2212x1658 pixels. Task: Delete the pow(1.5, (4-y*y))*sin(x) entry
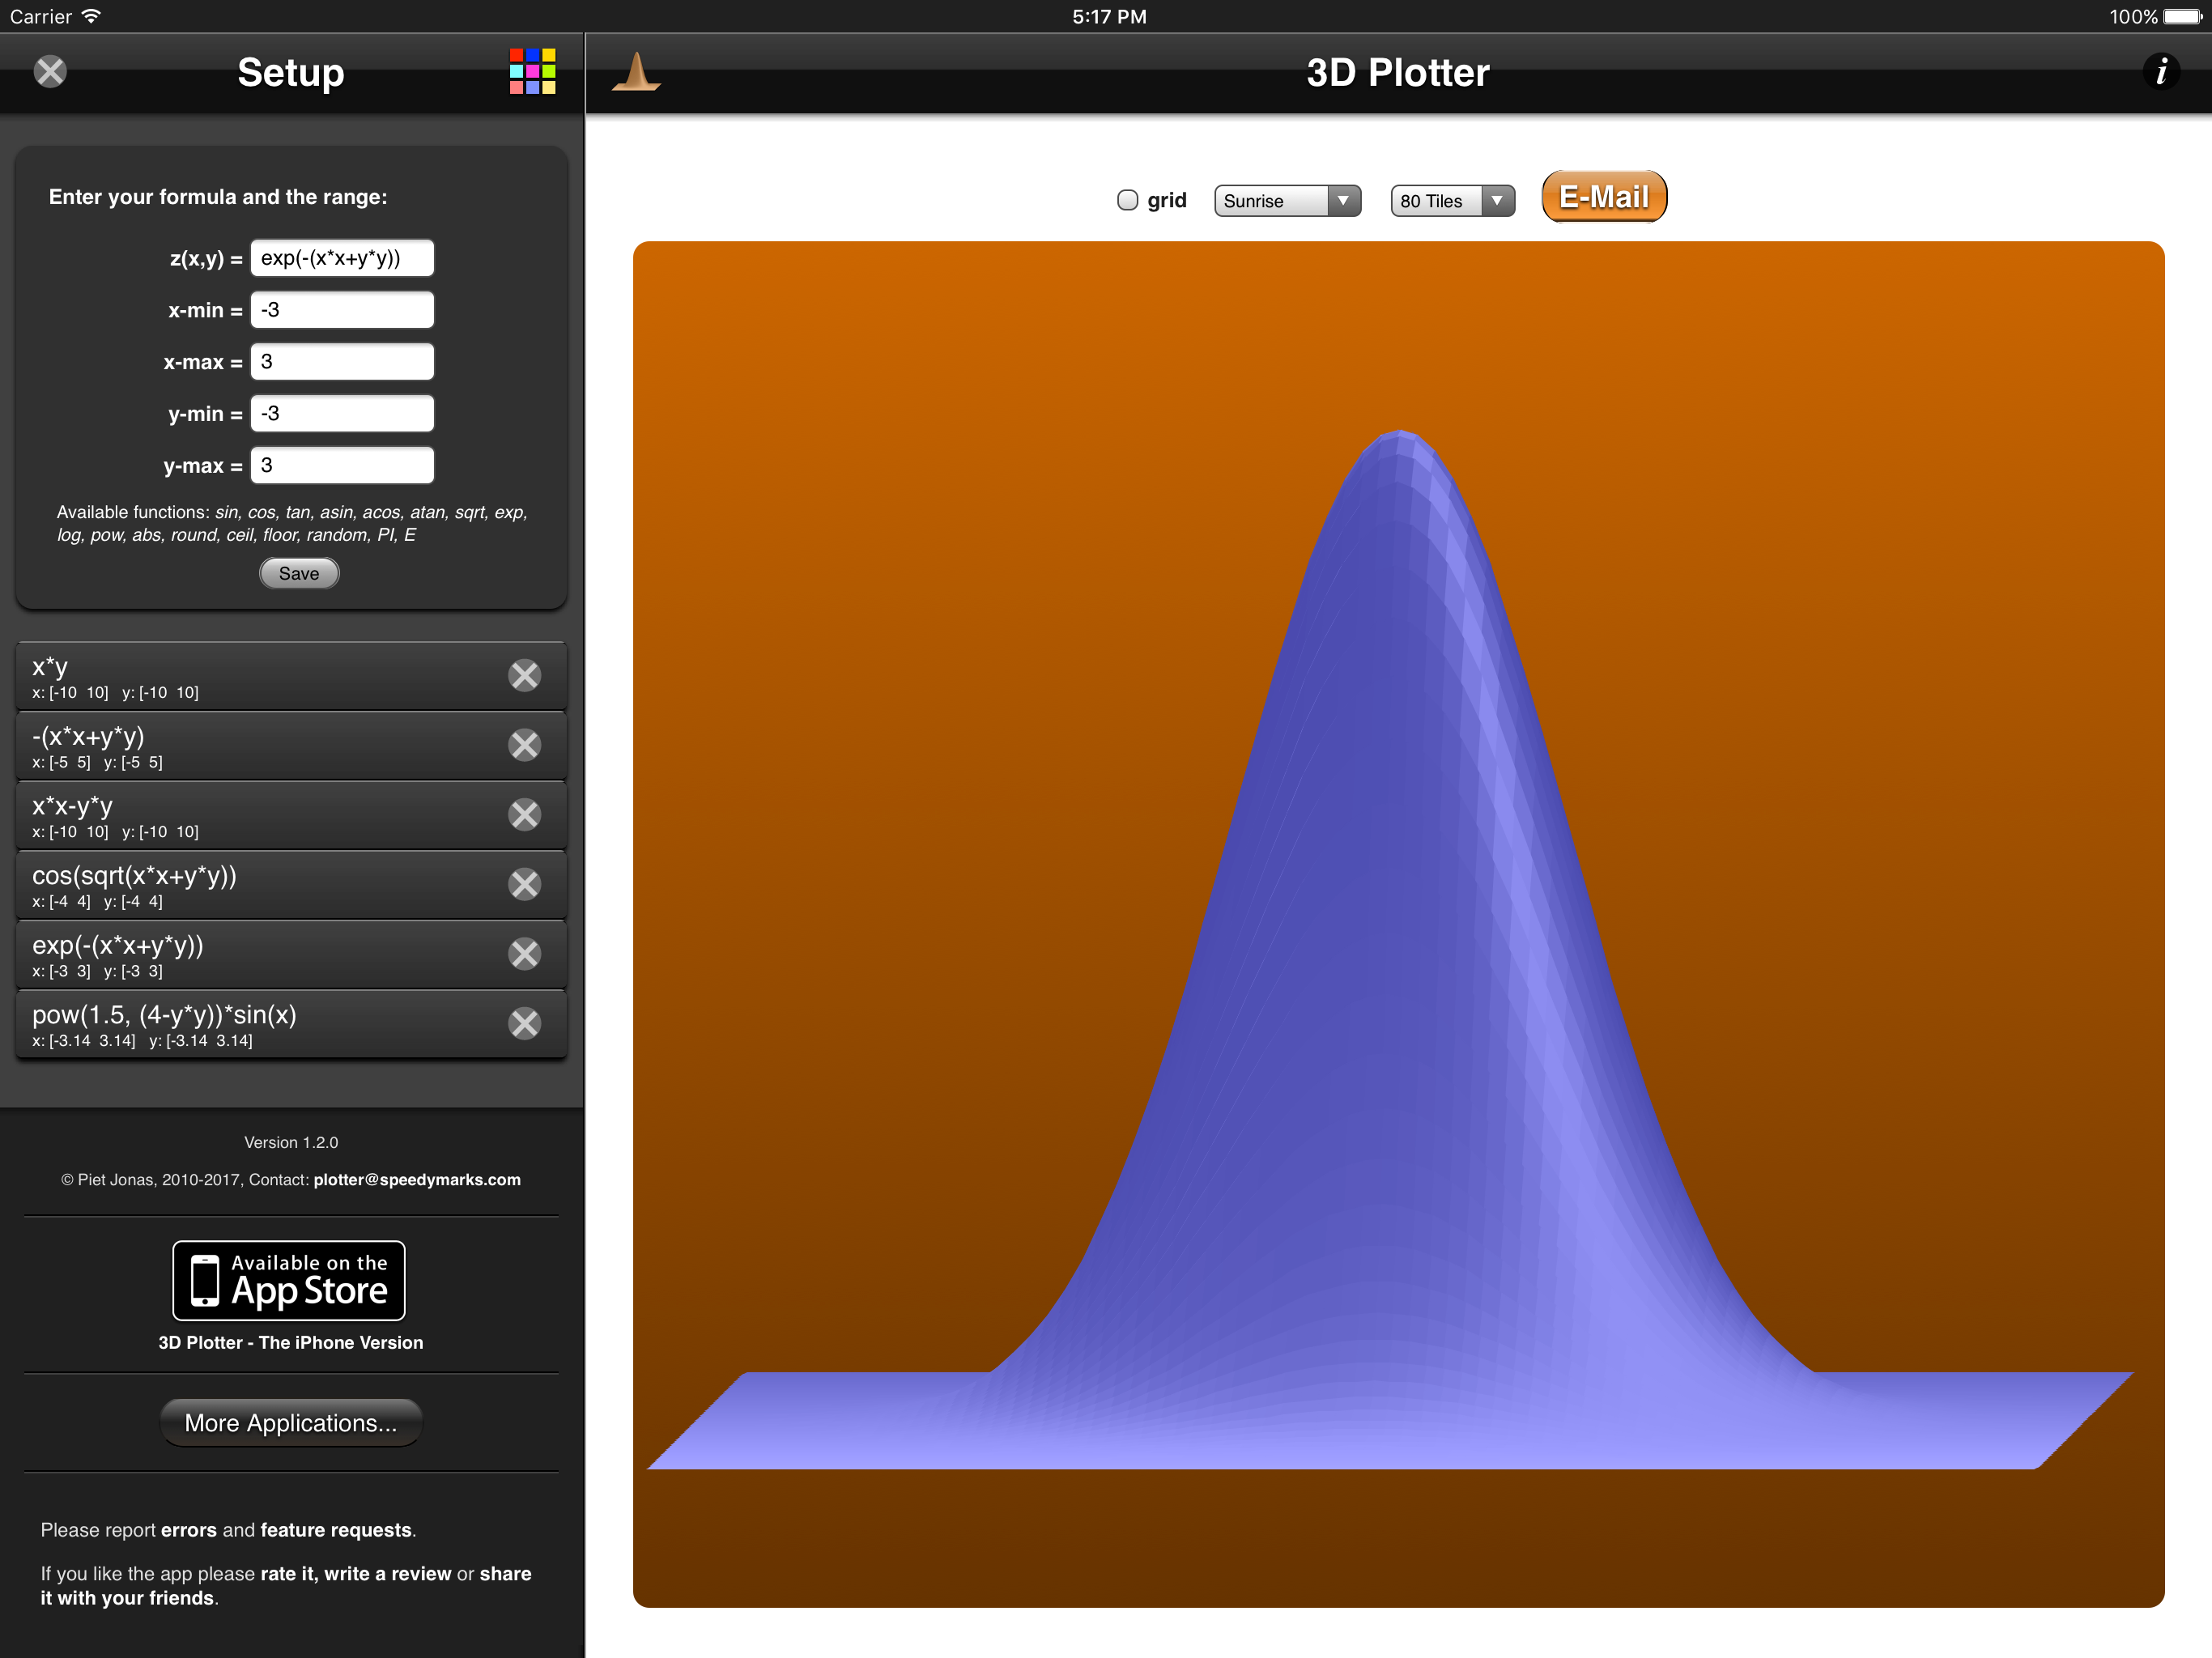click(524, 1023)
